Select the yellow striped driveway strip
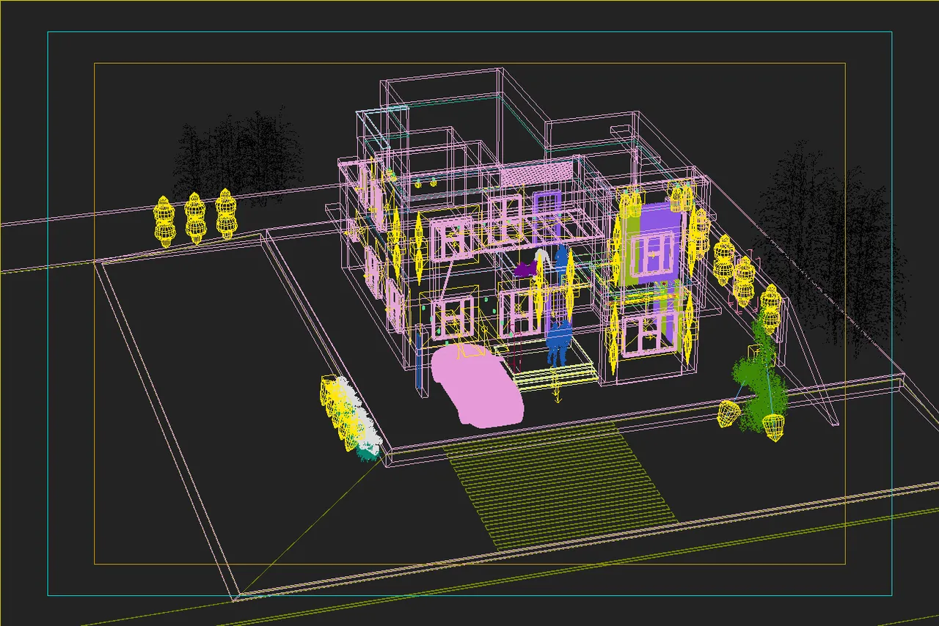Image resolution: width=939 pixels, height=626 pixels. (560, 486)
